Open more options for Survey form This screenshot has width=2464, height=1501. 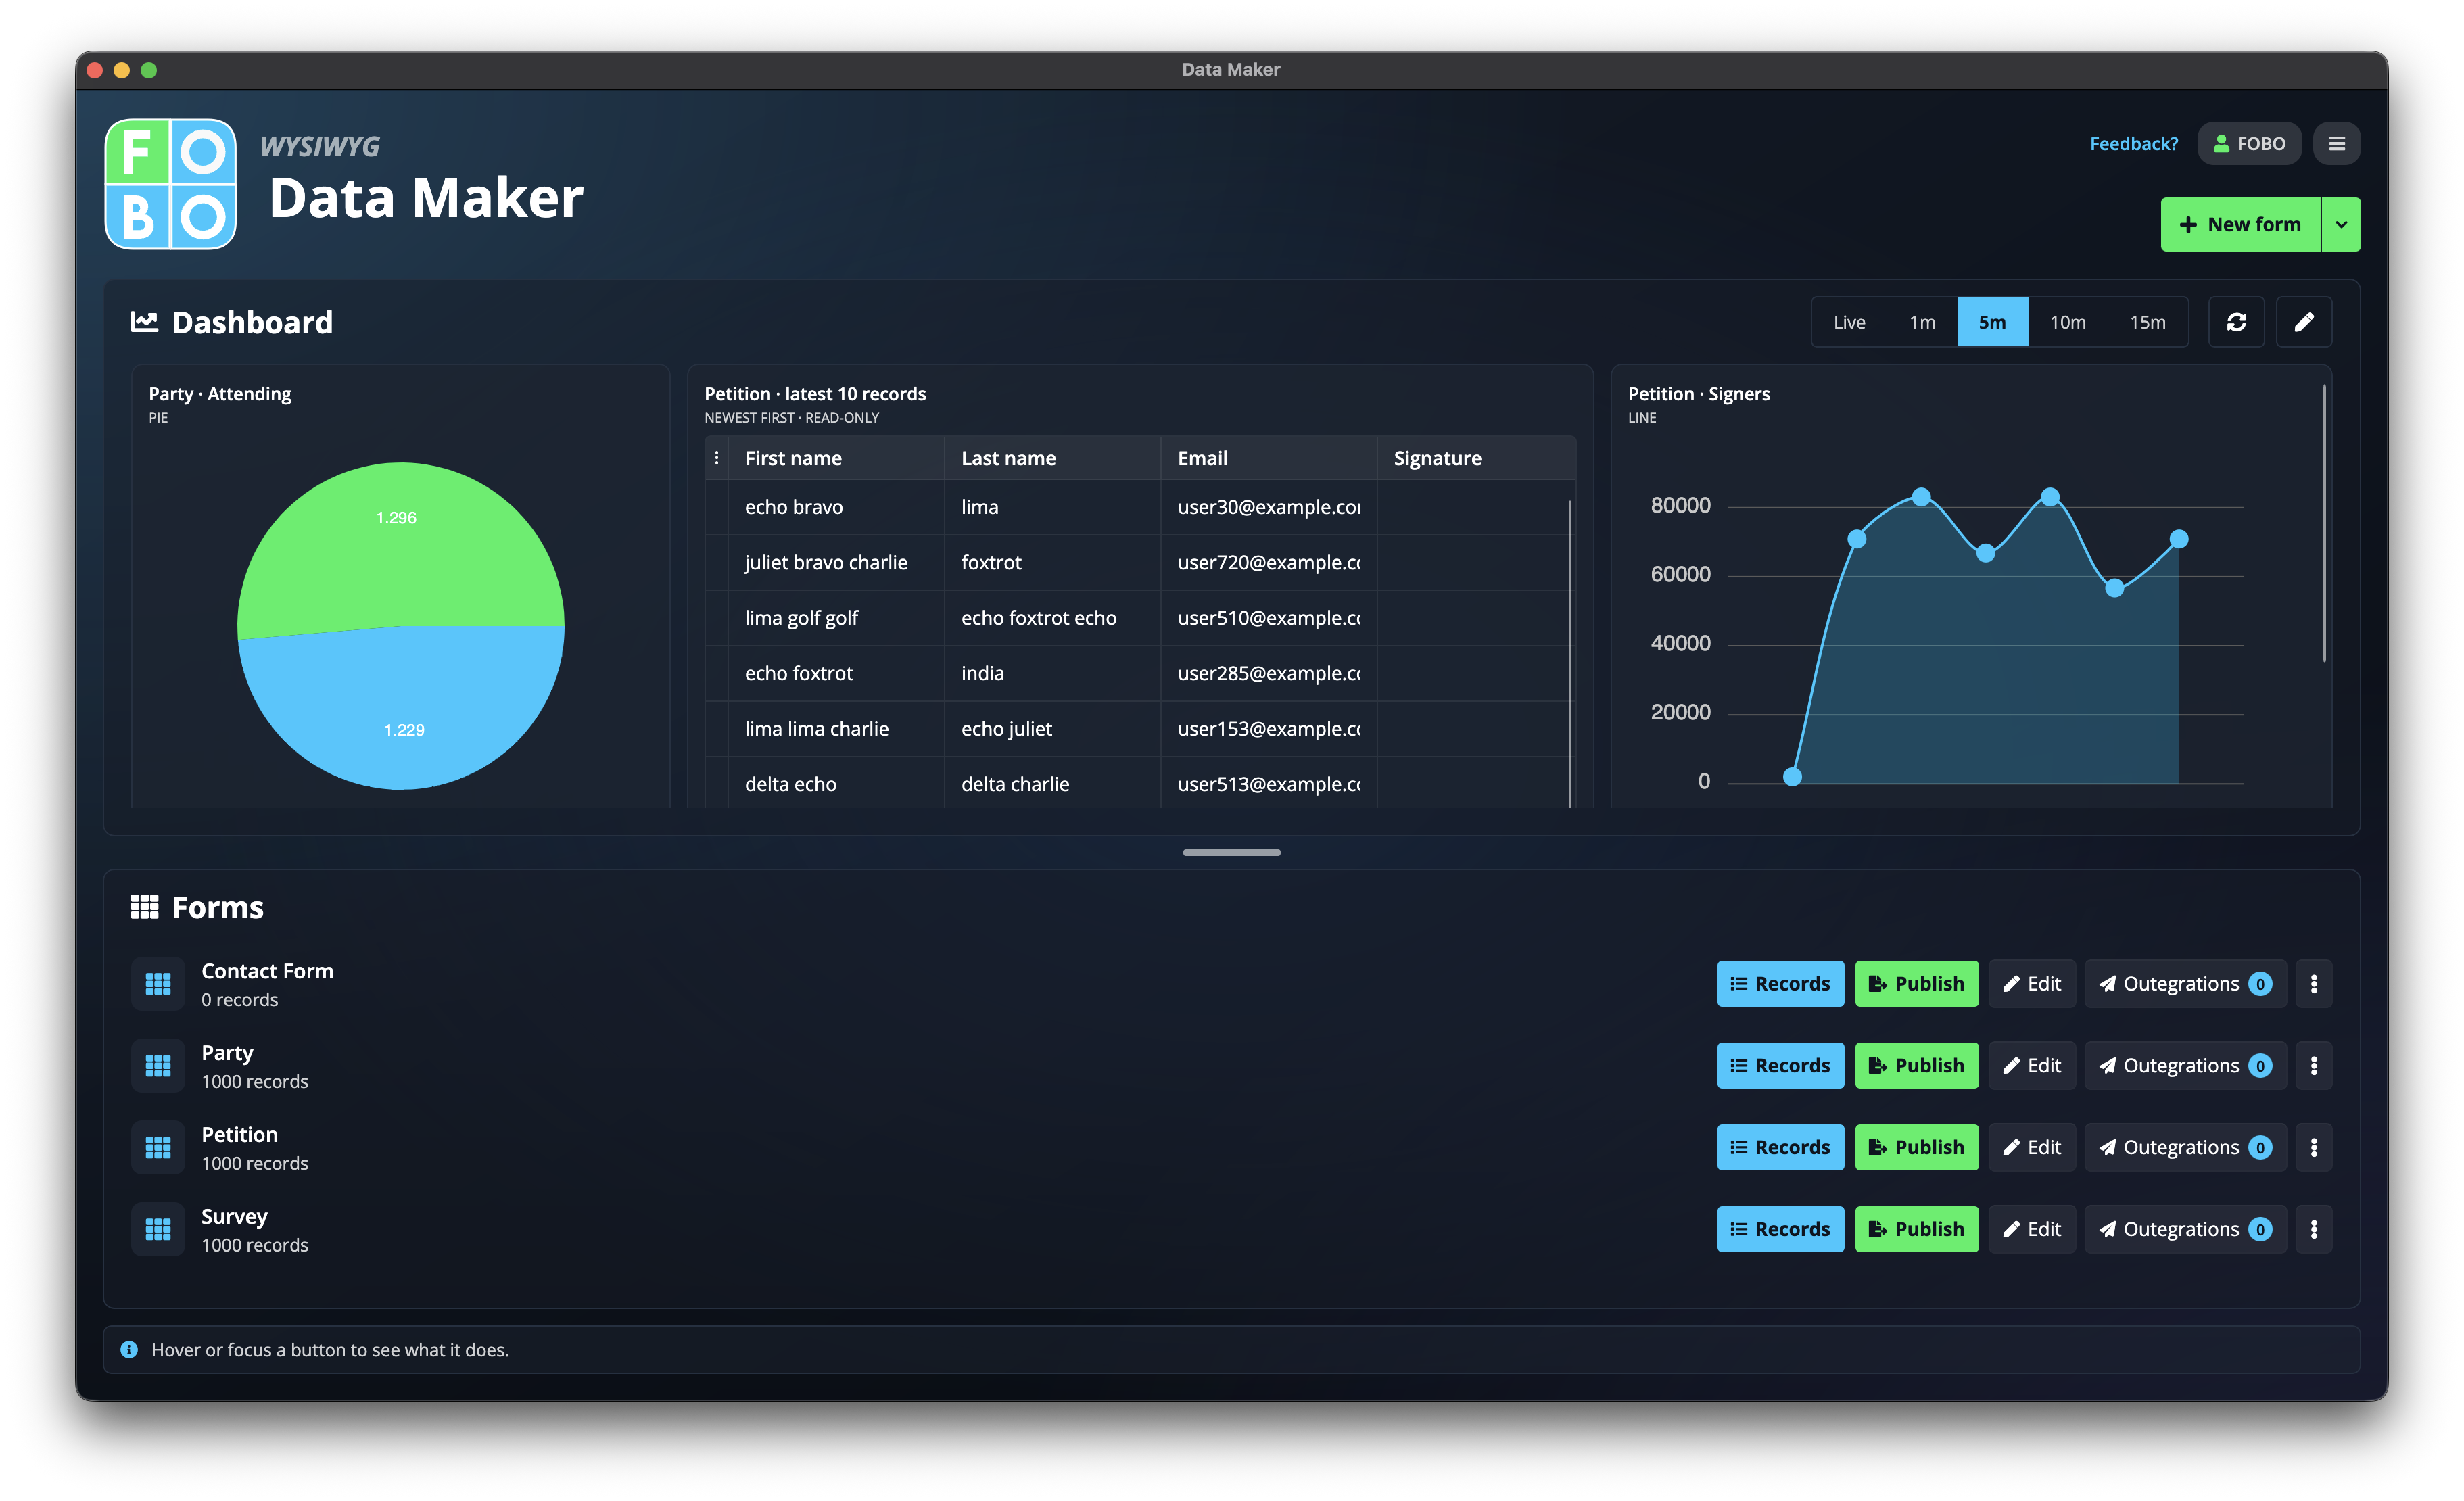click(x=2313, y=1229)
